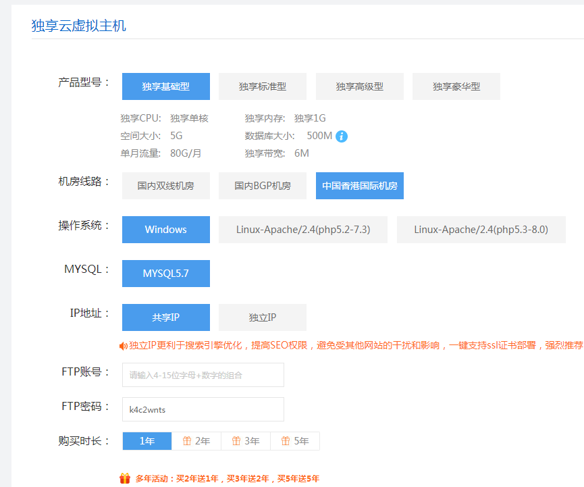Image resolution: width=584 pixels, height=487 pixels.
Task: Choose 独享标准型 product model
Action: tap(263, 86)
